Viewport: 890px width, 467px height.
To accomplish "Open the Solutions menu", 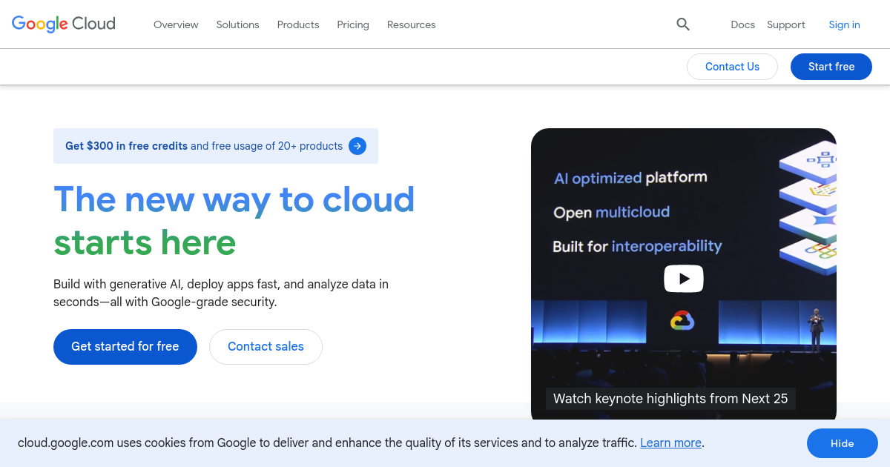I will 238,24.
